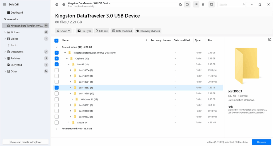Expand Other chevron in sidebar
This screenshot has height=146, width=273.
5,71
